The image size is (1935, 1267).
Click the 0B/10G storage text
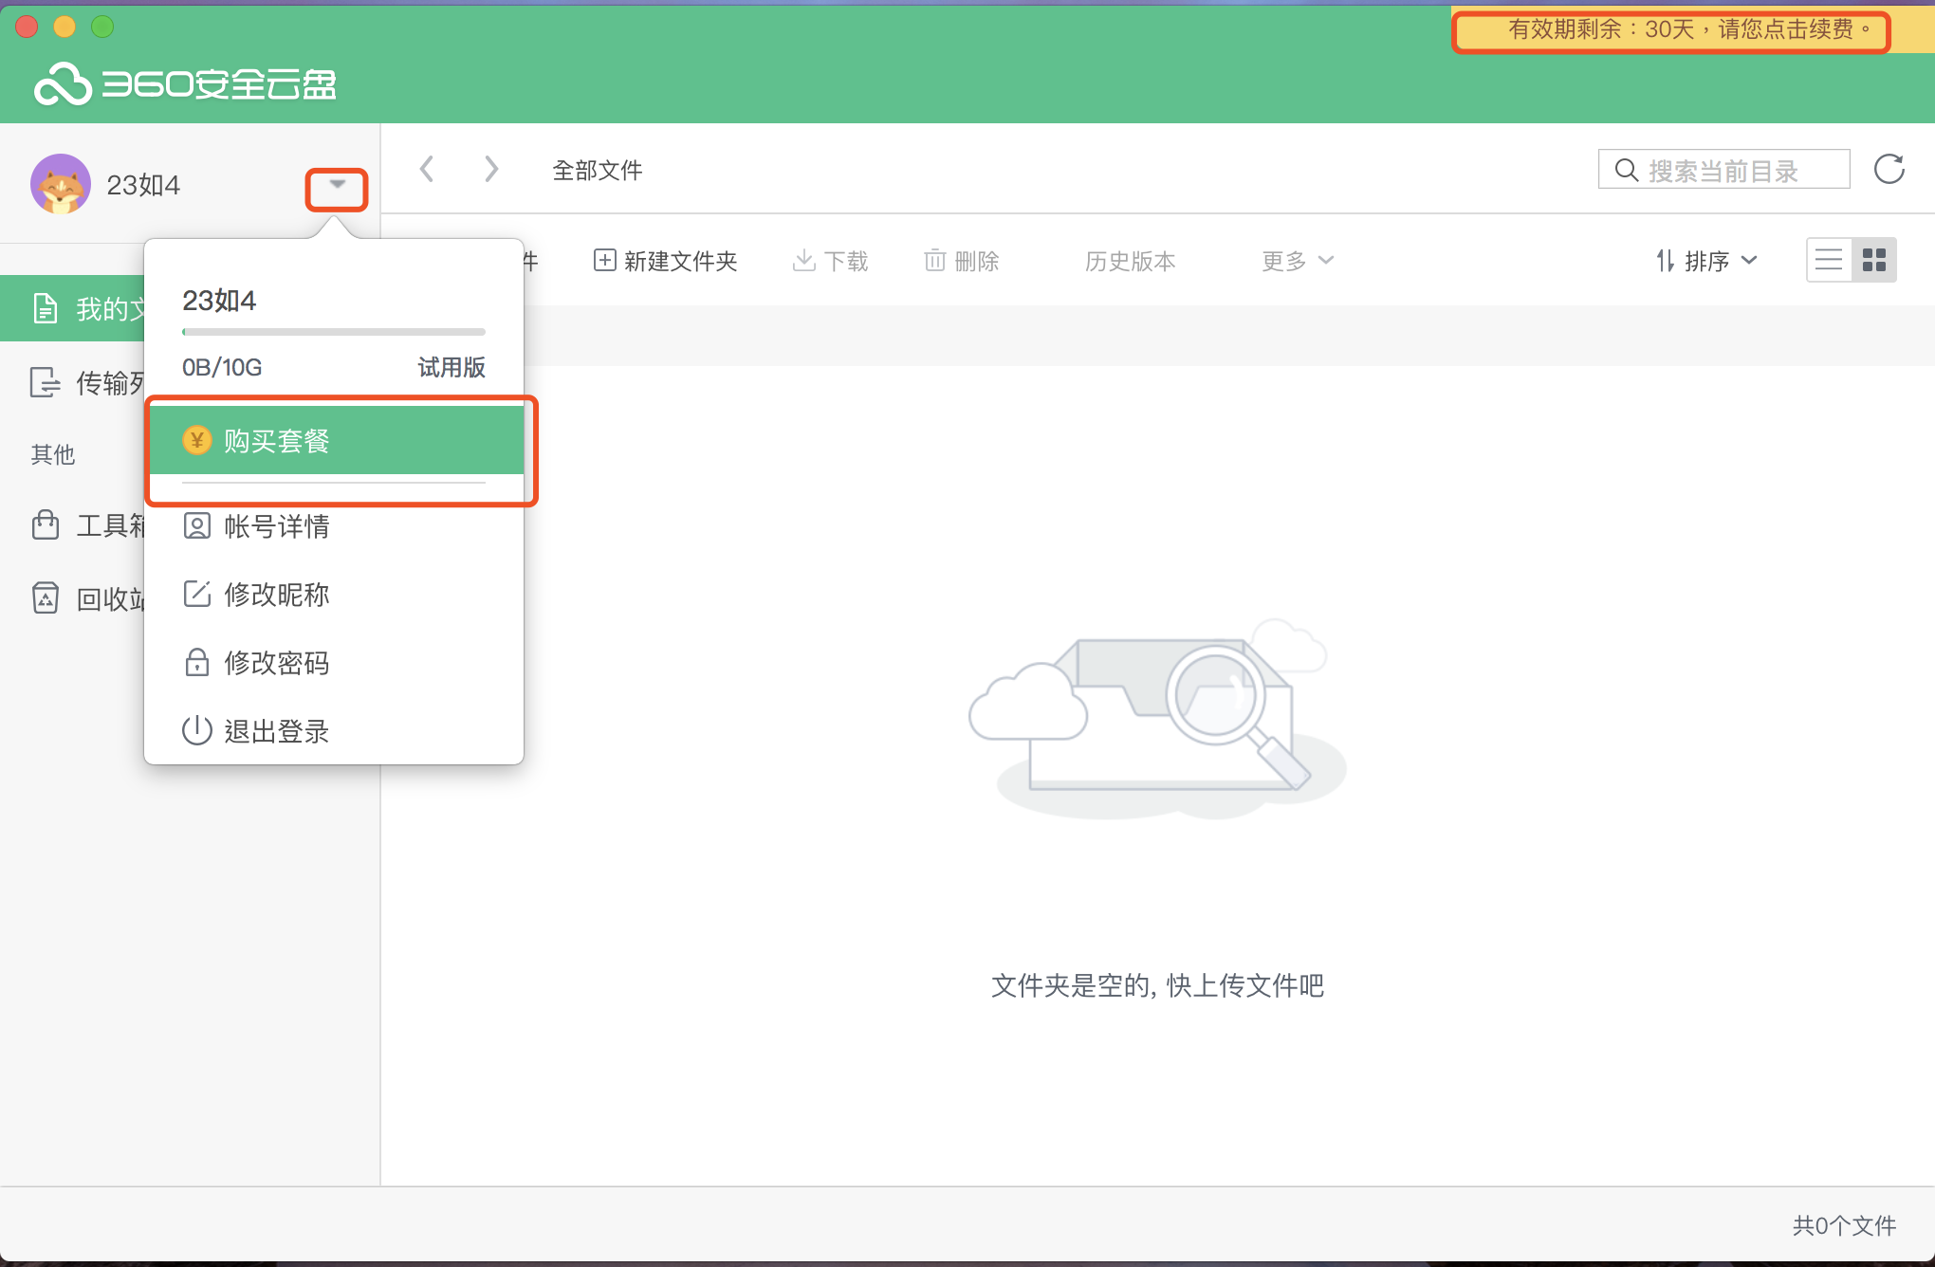pos(222,367)
